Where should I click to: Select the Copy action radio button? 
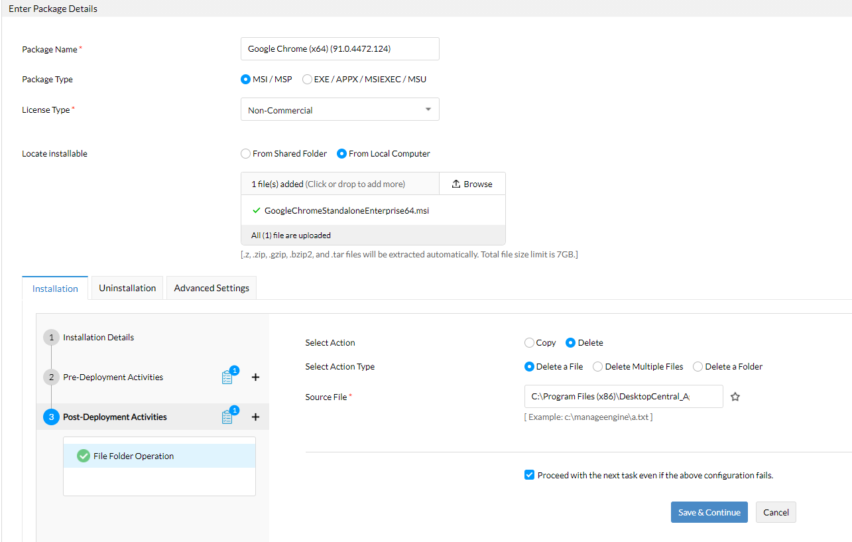click(x=529, y=343)
